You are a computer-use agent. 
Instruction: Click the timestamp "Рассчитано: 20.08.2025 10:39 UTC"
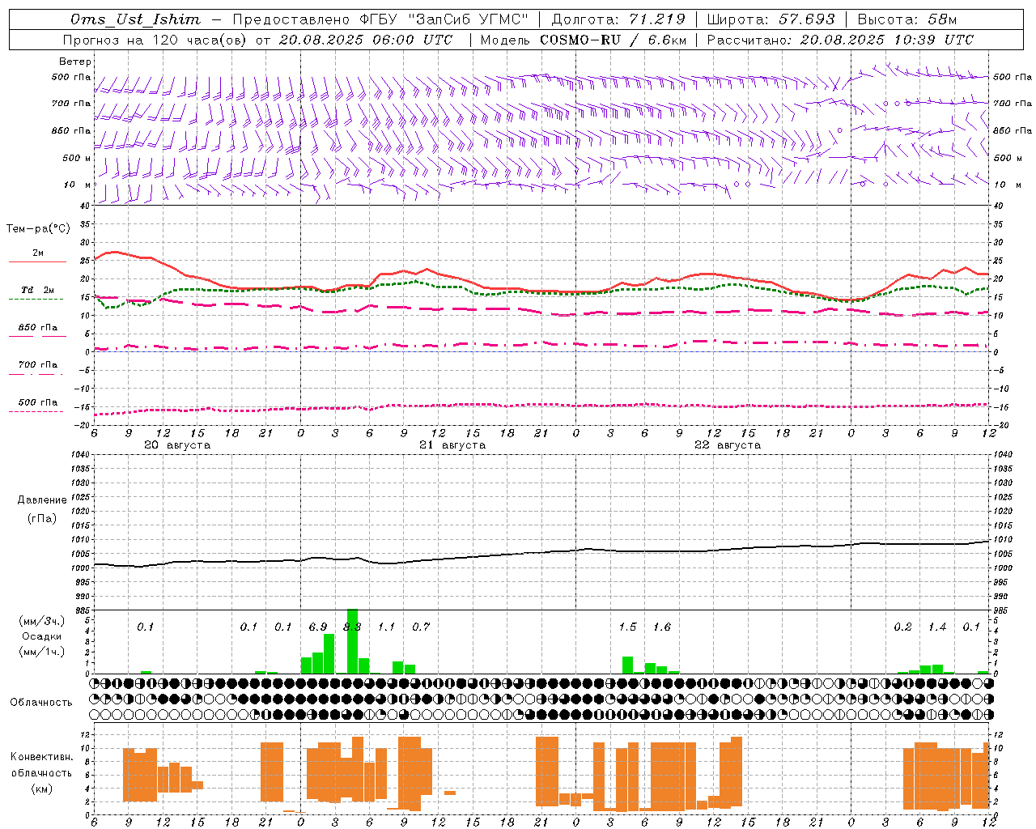[x=841, y=40]
